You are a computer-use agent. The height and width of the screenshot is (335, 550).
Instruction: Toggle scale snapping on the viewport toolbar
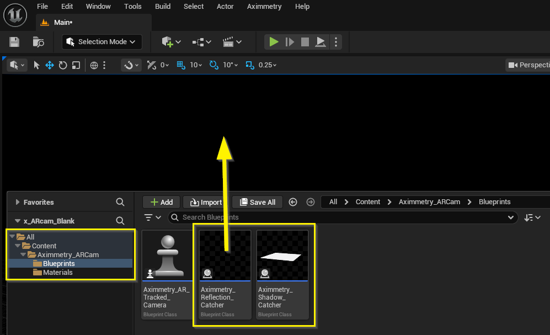point(249,65)
